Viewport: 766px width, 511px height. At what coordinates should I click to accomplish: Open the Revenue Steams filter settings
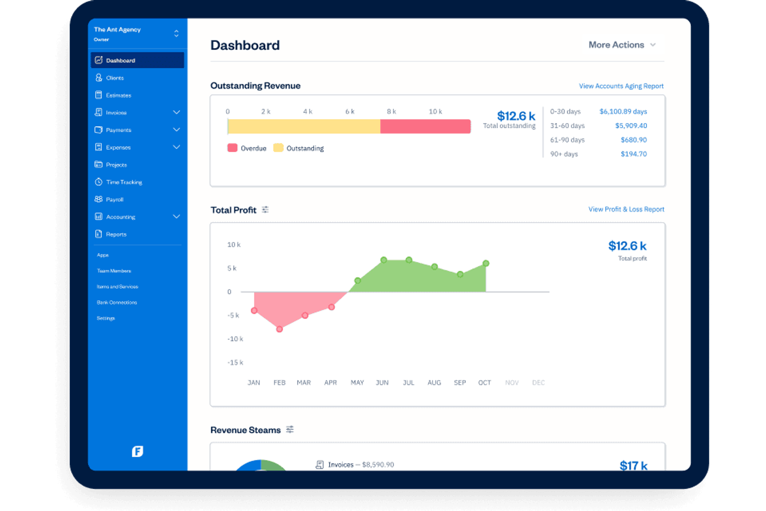(x=290, y=429)
